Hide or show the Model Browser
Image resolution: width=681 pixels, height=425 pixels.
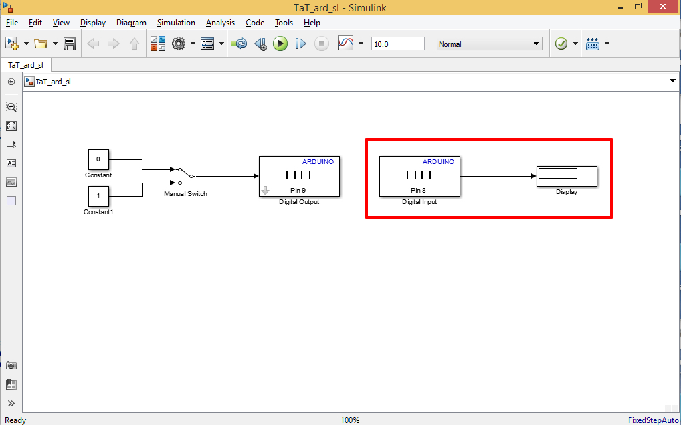pos(11,82)
